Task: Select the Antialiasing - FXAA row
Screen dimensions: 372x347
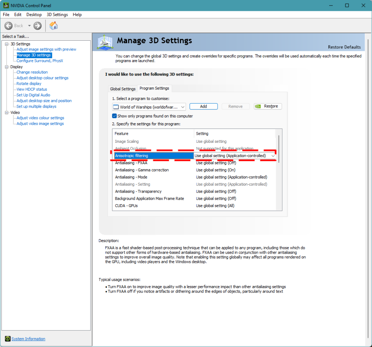Action: point(195,163)
